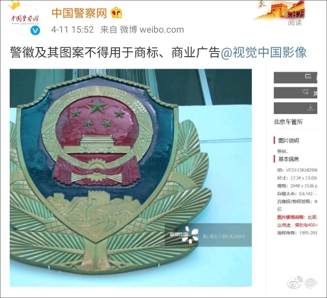Click the post timestamp 4-11 15:52
This screenshot has width=327, height=298.
click(x=72, y=30)
